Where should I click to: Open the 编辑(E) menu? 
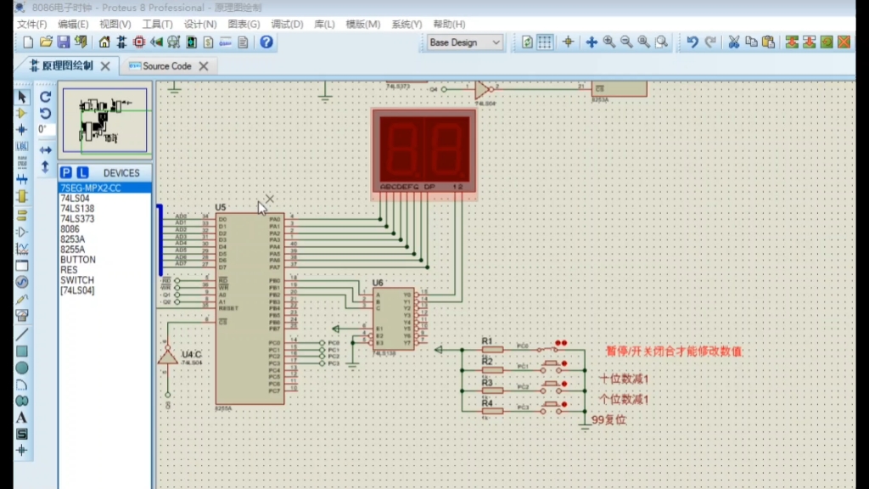point(73,25)
